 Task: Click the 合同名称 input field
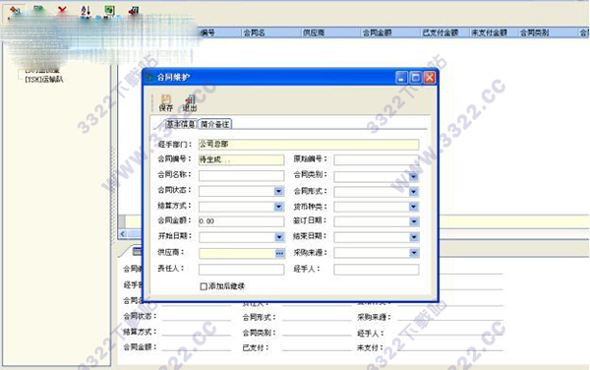pos(241,175)
